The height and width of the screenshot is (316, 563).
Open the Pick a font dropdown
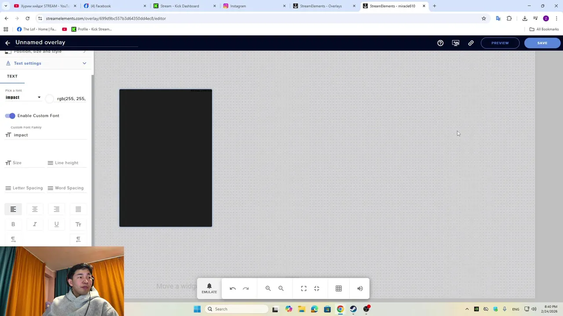click(23, 97)
